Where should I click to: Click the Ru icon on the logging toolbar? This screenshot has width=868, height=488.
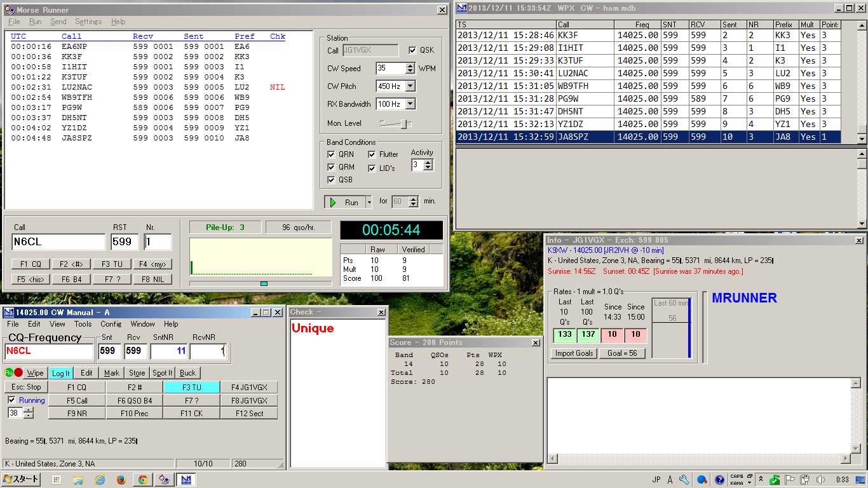[8, 373]
